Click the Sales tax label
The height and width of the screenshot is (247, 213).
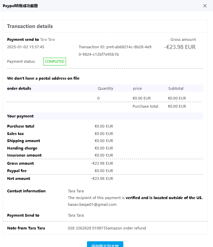click(x=16, y=134)
